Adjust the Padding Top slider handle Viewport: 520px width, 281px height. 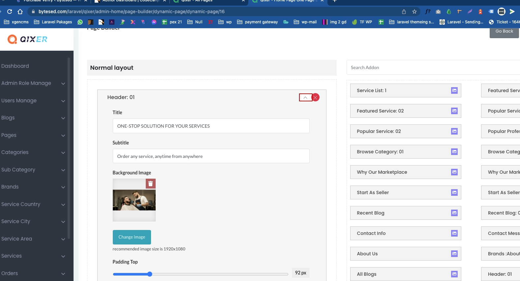coord(150,274)
